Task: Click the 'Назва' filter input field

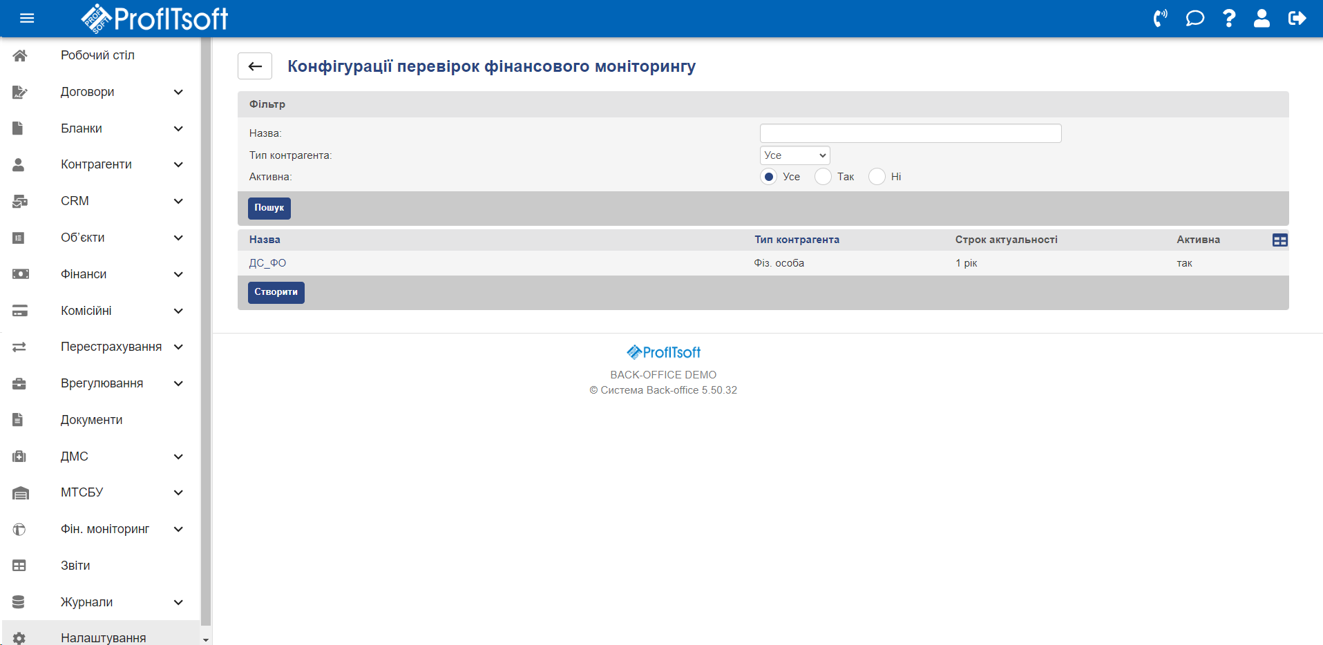Action: [910, 133]
